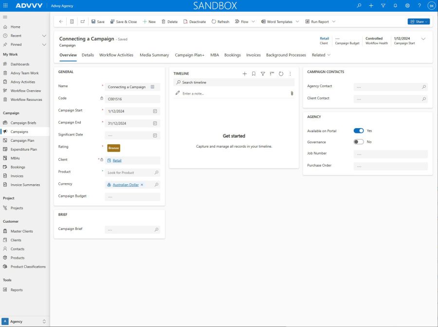Open the Workflow Activities tab
The height and width of the screenshot is (327, 438).
tap(116, 55)
